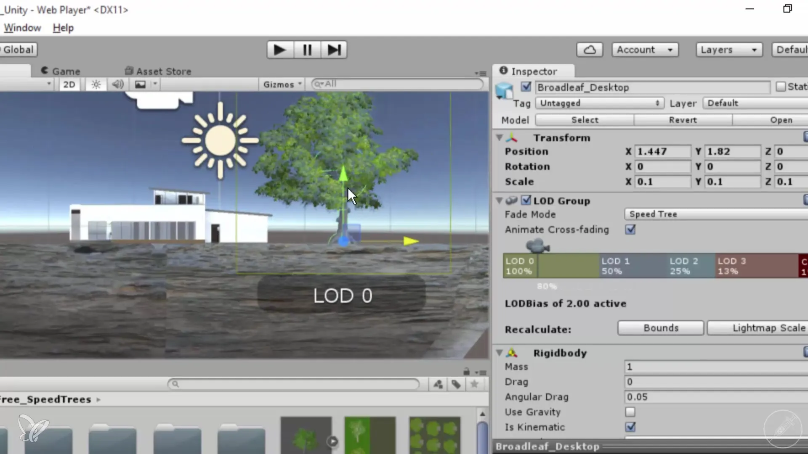
Task: Open the Account dropdown
Action: [x=645, y=50]
